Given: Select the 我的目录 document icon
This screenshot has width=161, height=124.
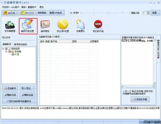Looking at the screenshot, I should click(x=9, y=49).
